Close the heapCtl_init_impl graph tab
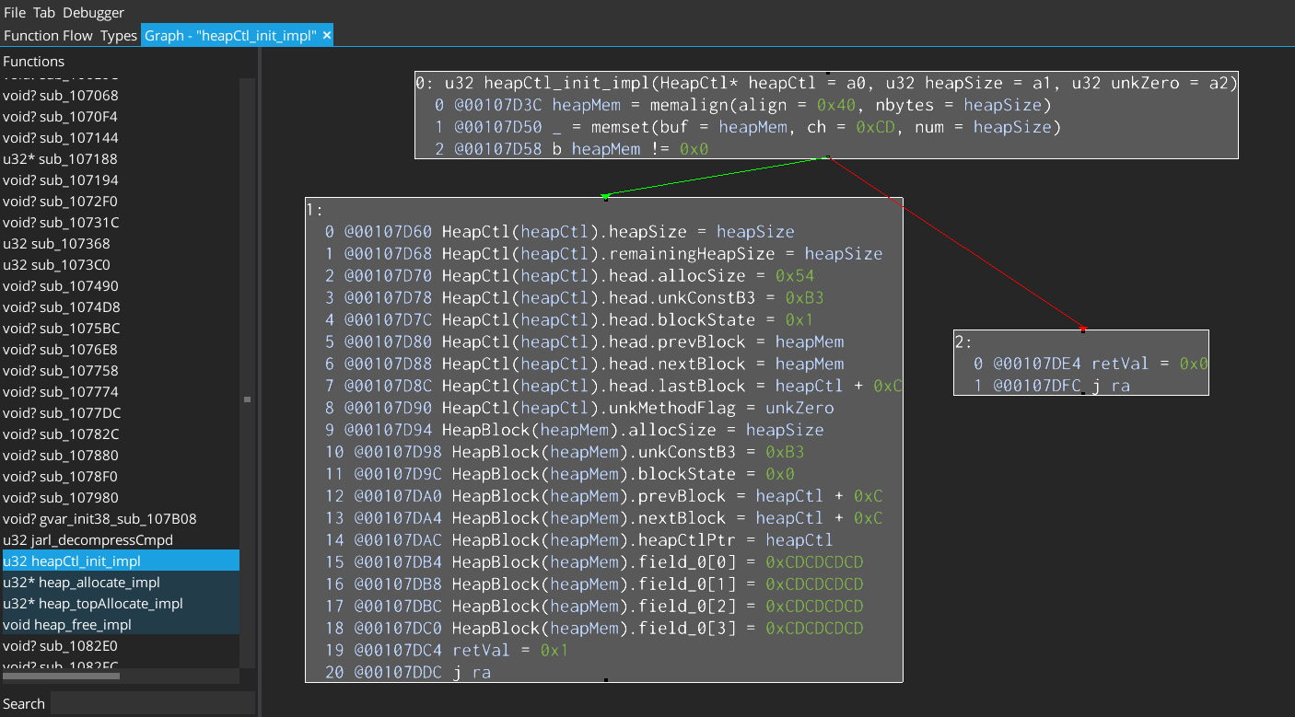Screen dimensions: 1295x717 tap(326, 35)
